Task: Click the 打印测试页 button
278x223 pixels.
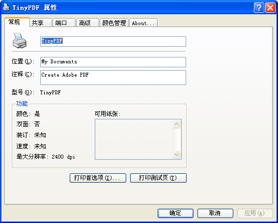Action: point(158,178)
